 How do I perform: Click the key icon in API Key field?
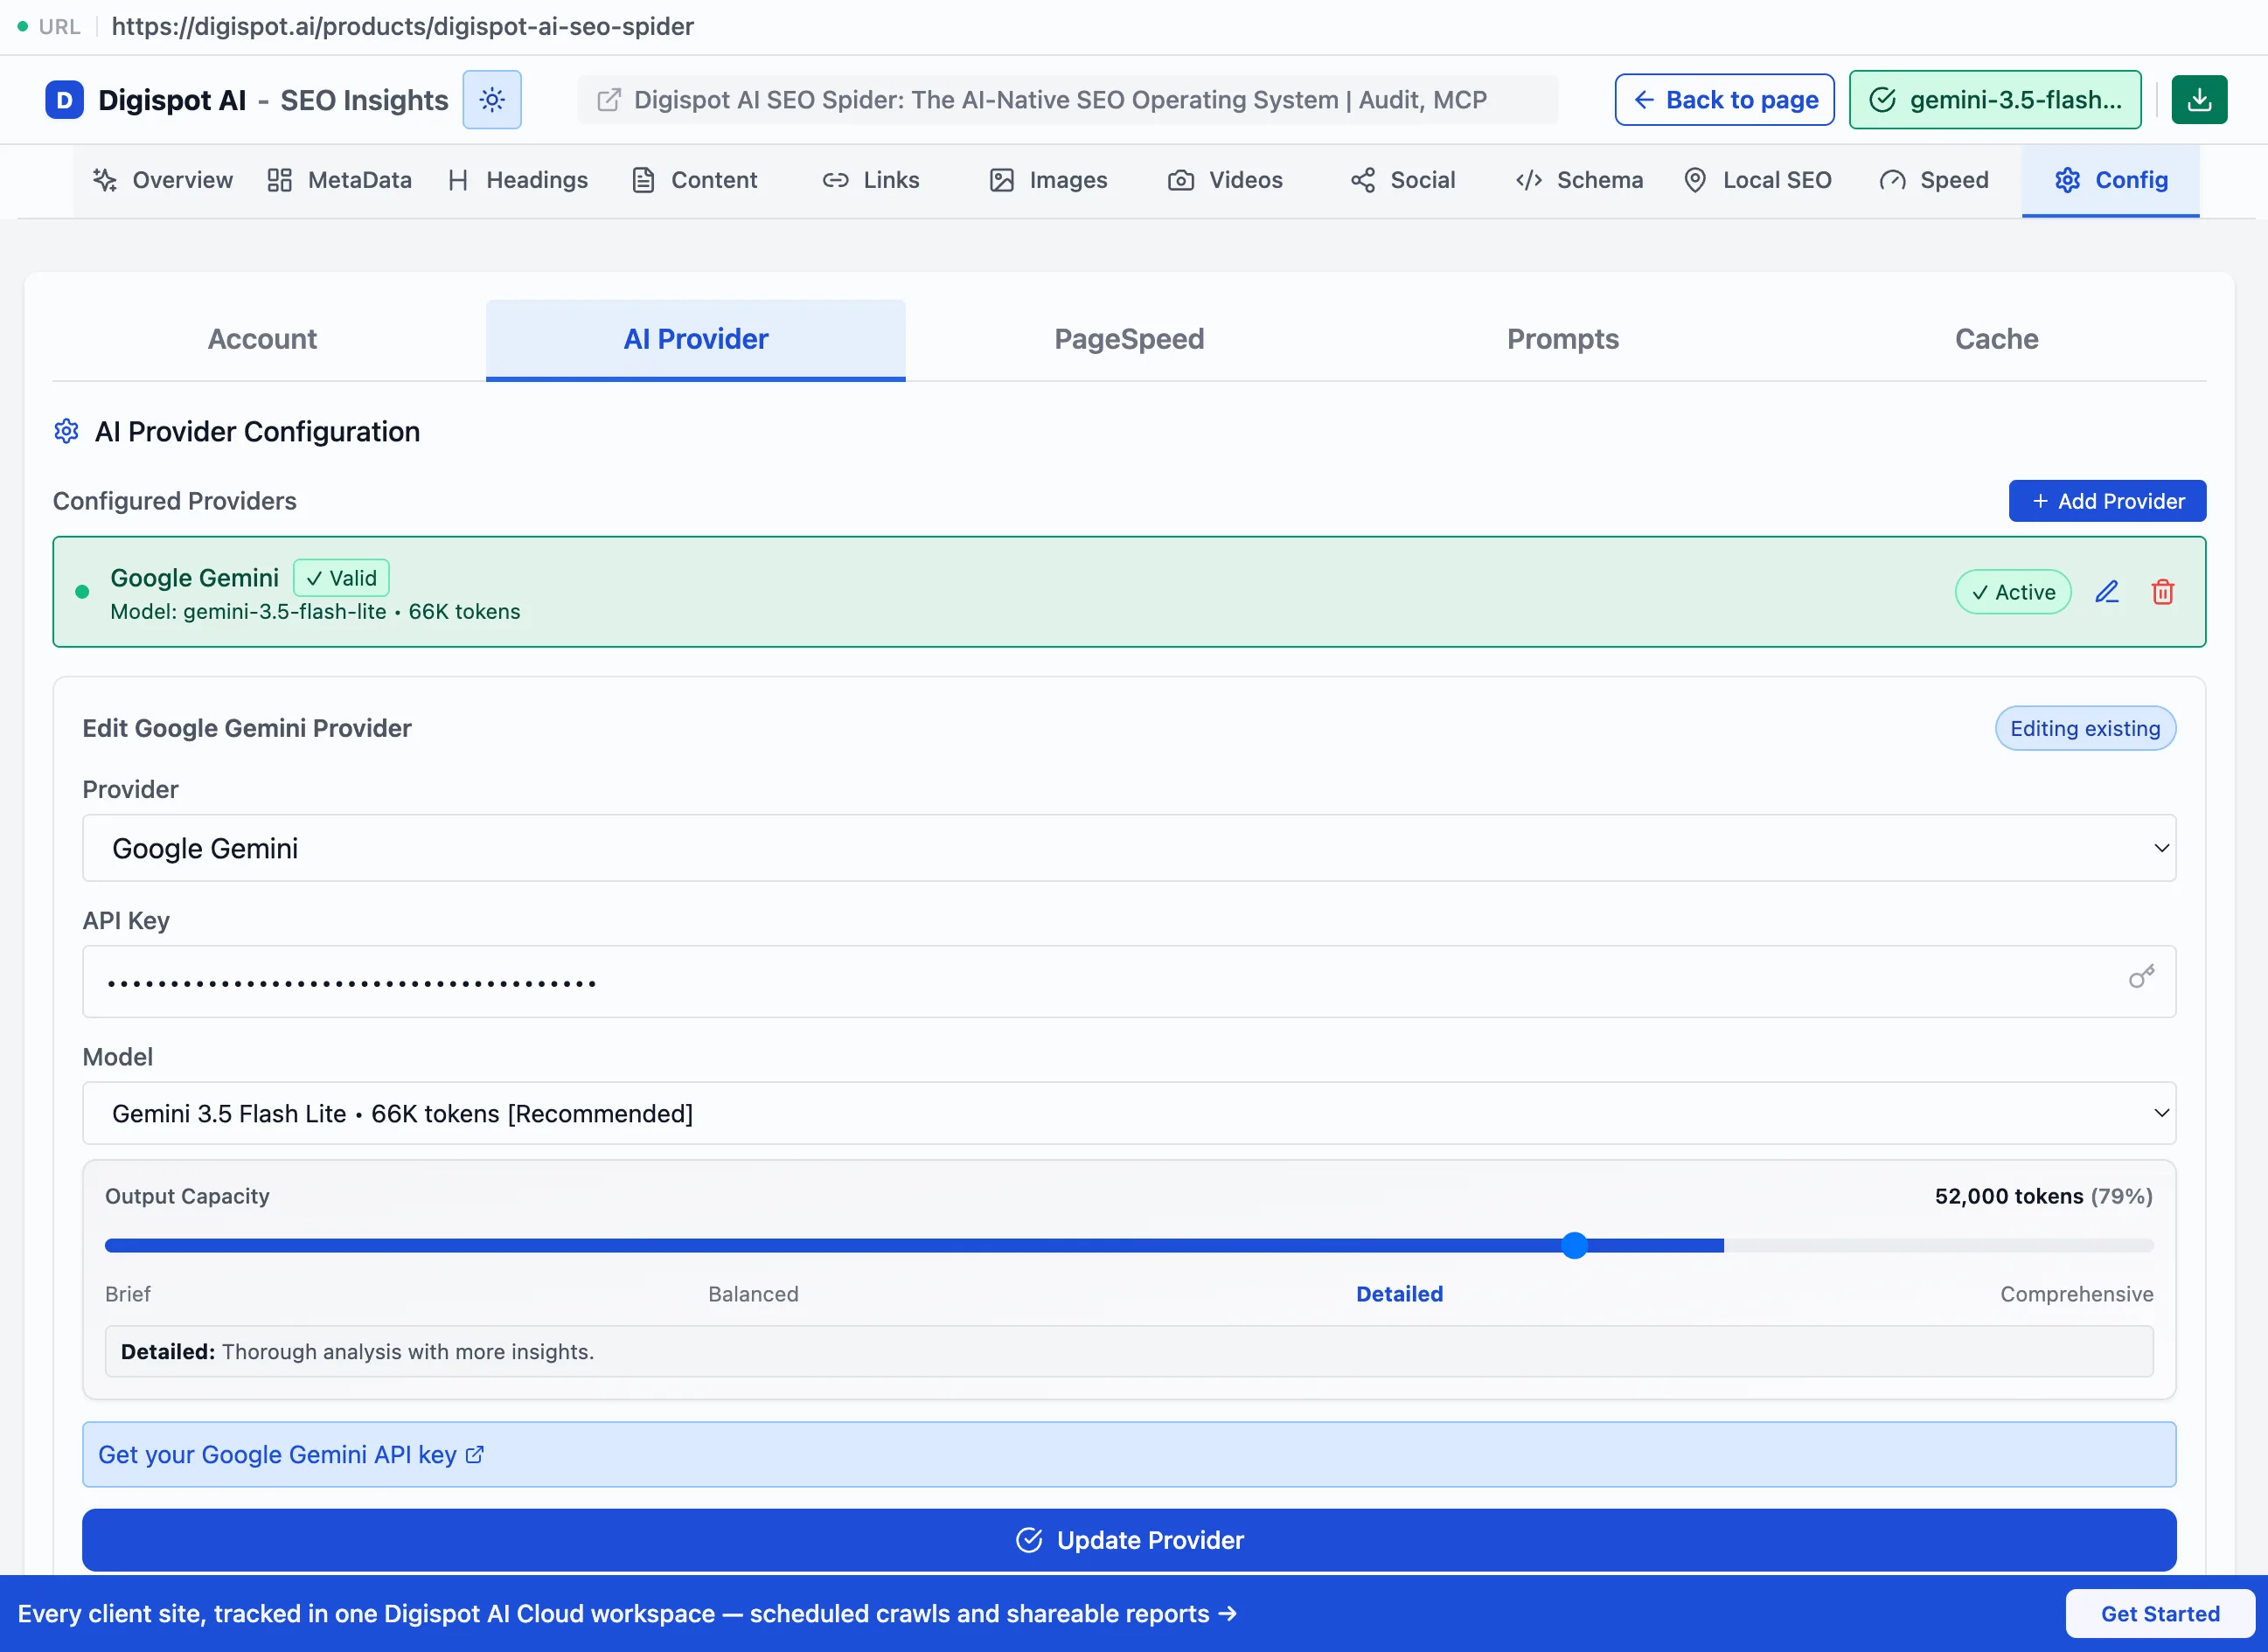click(2141, 977)
